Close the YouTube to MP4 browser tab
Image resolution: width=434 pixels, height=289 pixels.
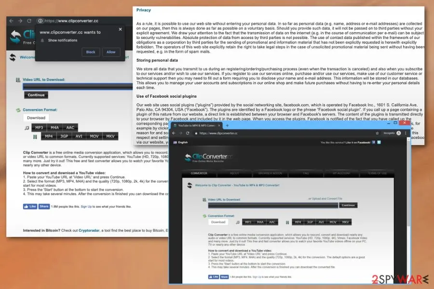click(x=219, y=126)
